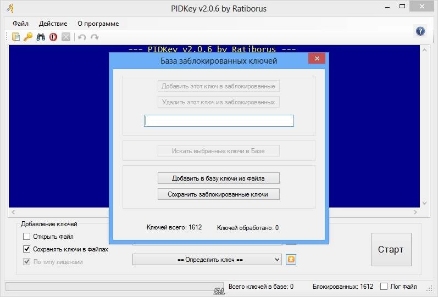Click horizontal scroll left arrow
The image size is (438, 297).
pyautogui.click(x=13, y=212)
